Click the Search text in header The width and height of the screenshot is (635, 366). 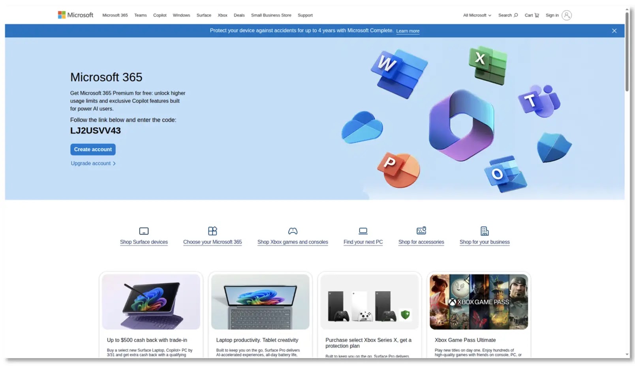(x=505, y=15)
